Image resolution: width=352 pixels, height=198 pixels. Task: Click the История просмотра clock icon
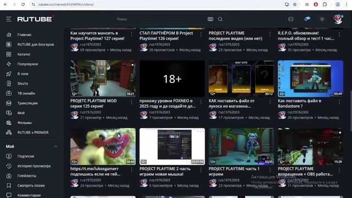pyautogui.click(x=9, y=166)
